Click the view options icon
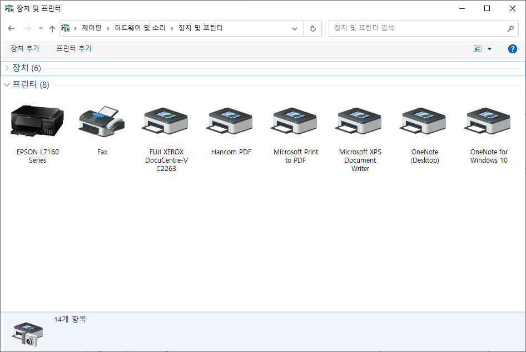526x352 pixels. (x=478, y=49)
